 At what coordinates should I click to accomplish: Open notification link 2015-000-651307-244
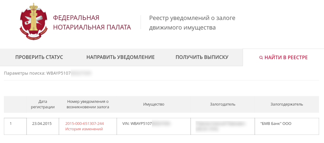point(84,123)
